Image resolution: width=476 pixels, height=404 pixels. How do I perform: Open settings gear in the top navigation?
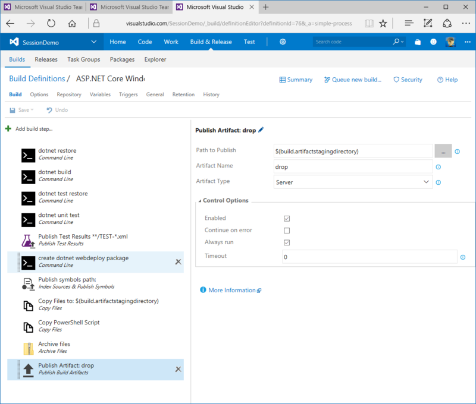click(283, 42)
